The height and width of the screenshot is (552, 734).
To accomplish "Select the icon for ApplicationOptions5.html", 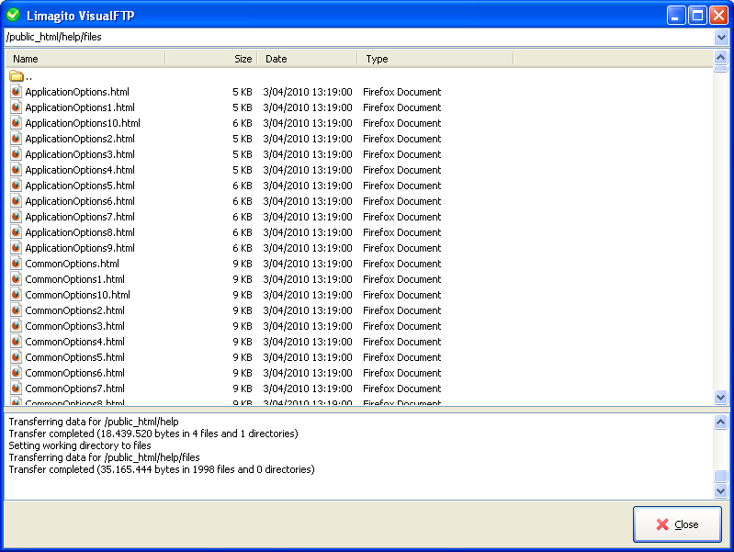I will [x=16, y=186].
